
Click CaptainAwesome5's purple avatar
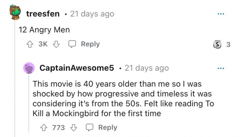29,68
